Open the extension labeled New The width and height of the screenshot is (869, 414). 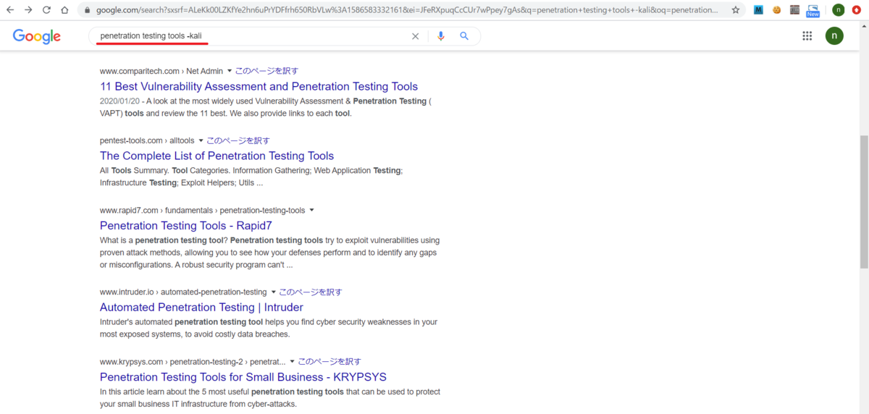(x=813, y=10)
